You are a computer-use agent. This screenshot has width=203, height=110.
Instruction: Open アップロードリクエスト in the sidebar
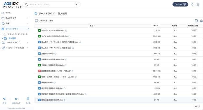[x=15, y=48]
